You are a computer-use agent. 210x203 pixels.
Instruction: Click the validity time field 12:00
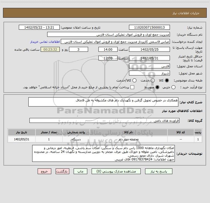click(x=108, y=58)
